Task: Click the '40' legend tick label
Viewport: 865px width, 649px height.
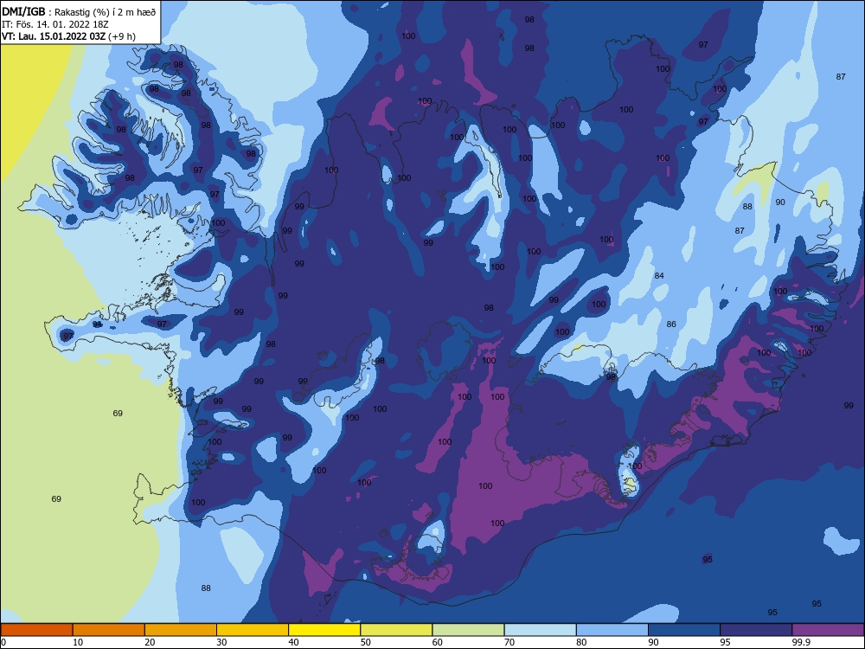Action: (294, 642)
